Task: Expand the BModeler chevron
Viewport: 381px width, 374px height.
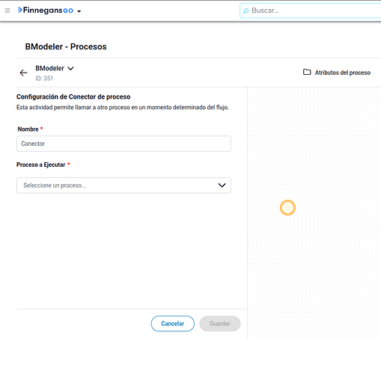Action: pos(70,68)
